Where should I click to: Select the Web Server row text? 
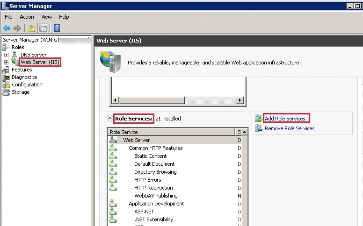click(x=136, y=140)
